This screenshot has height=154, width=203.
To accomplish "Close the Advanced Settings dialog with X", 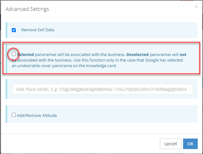I will pos(196,6).
